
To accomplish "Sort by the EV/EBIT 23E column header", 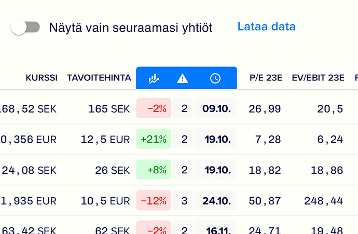I will (x=318, y=78).
